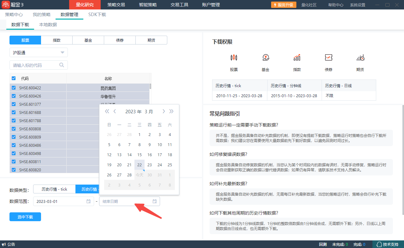
Task: Switch to the SDK下载 tab
Action: 97,15
